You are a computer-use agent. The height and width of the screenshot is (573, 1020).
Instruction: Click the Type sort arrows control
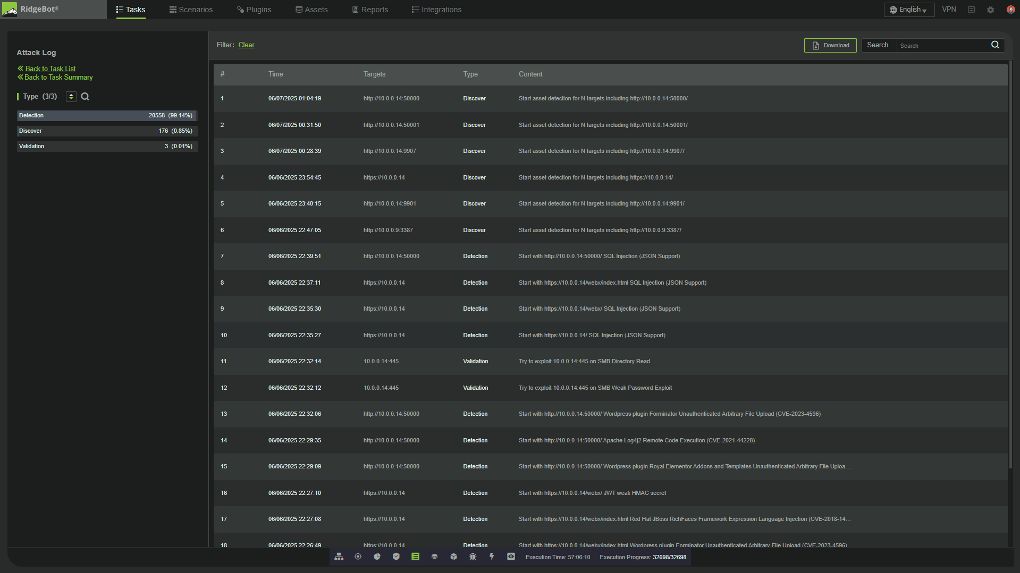(x=71, y=96)
